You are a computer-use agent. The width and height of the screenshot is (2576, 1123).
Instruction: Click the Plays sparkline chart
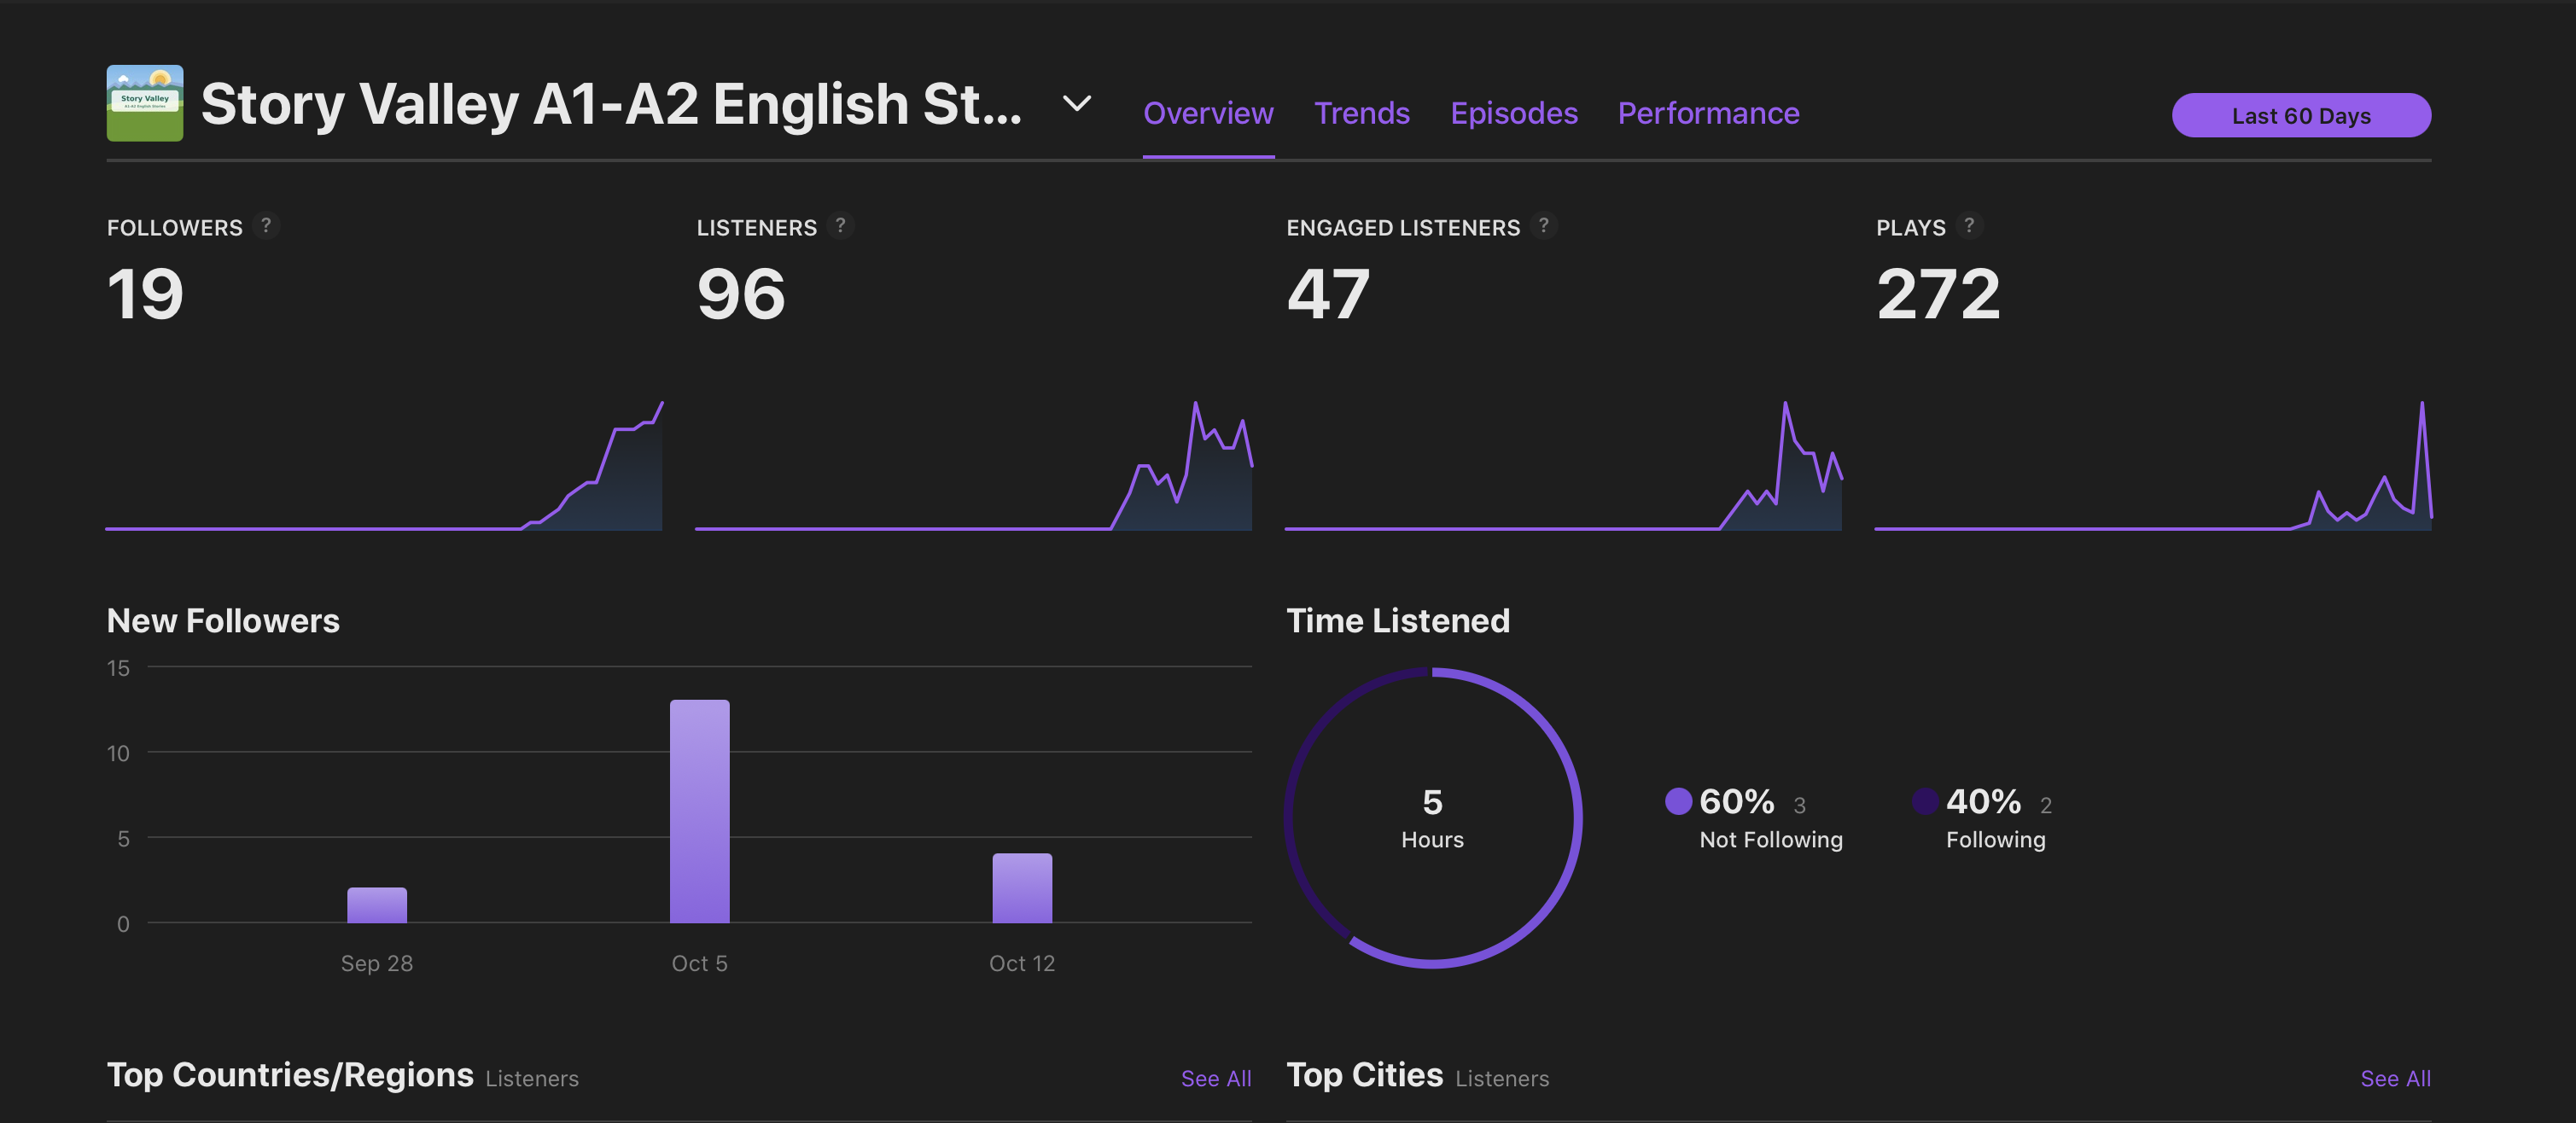(x=2153, y=466)
